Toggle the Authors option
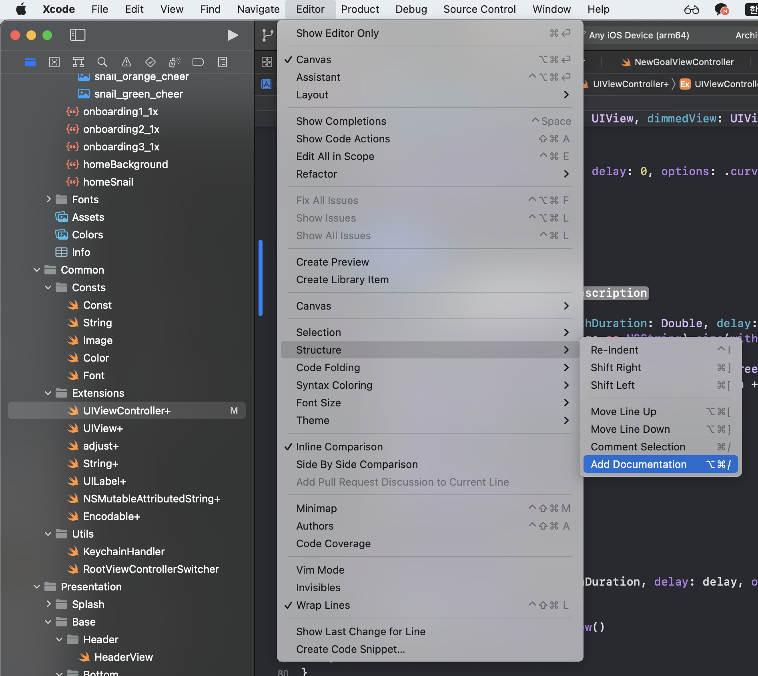This screenshot has height=676, width=758. (x=430, y=526)
